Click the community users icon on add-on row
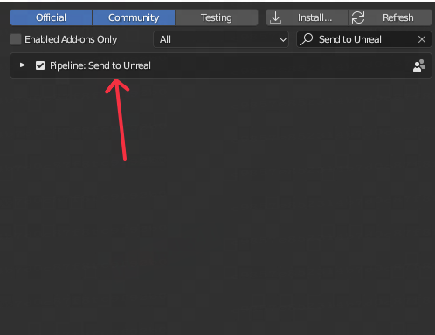This screenshot has height=335, width=435. click(x=419, y=65)
